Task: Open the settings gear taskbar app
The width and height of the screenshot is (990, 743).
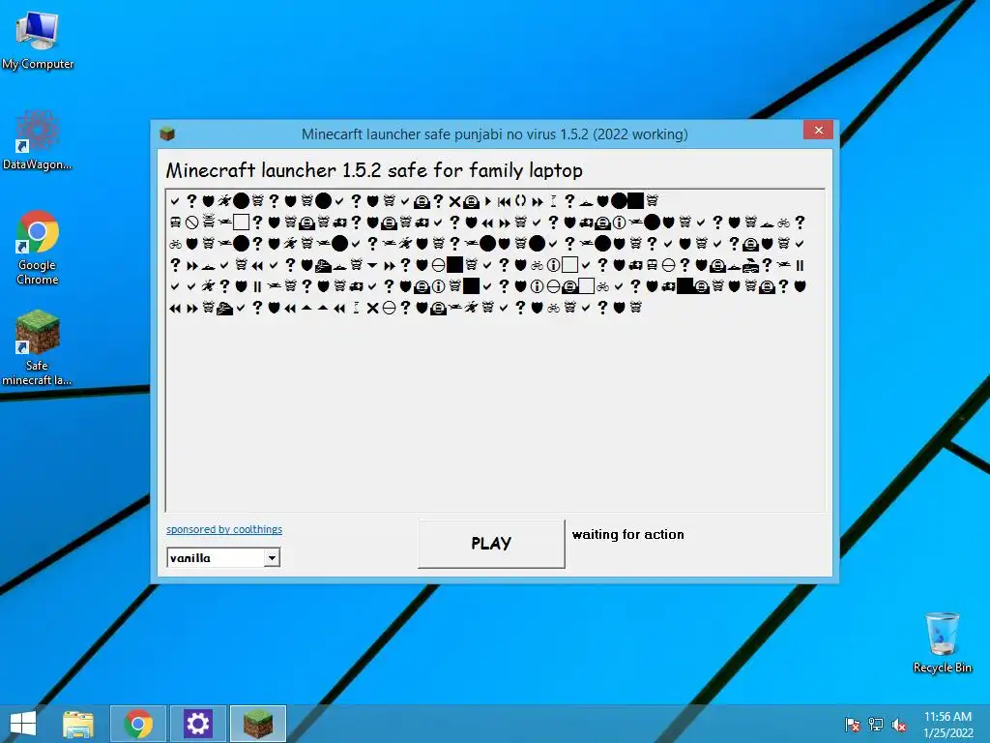Action: [x=197, y=724]
